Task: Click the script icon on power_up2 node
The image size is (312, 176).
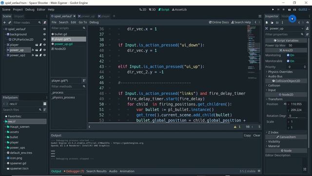Action: click(x=40, y=55)
